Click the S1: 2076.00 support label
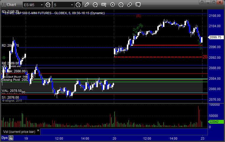 point(10,97)
